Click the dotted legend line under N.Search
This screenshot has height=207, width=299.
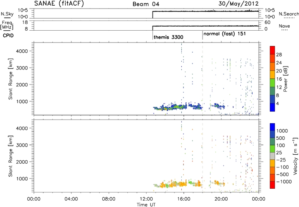coord(289,18)
